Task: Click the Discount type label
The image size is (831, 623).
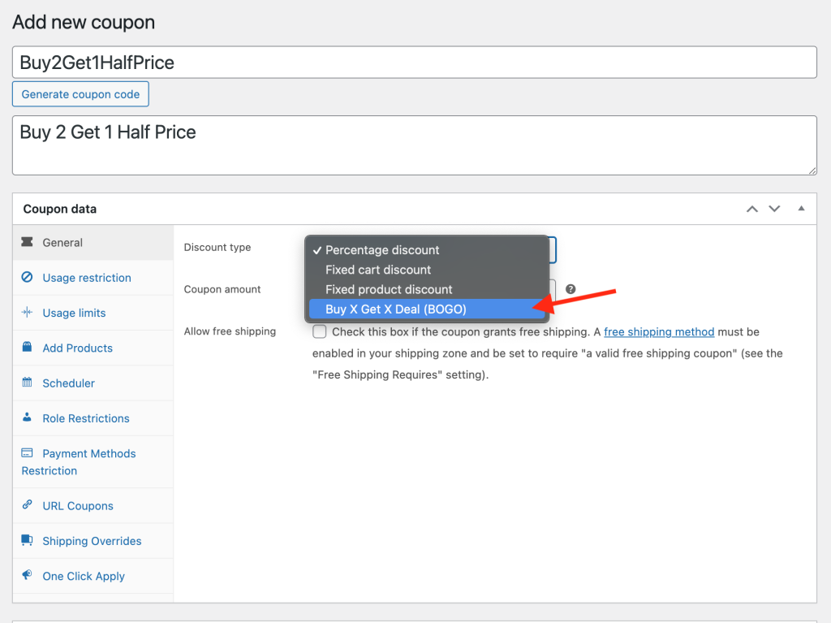Action: point(217,247)
